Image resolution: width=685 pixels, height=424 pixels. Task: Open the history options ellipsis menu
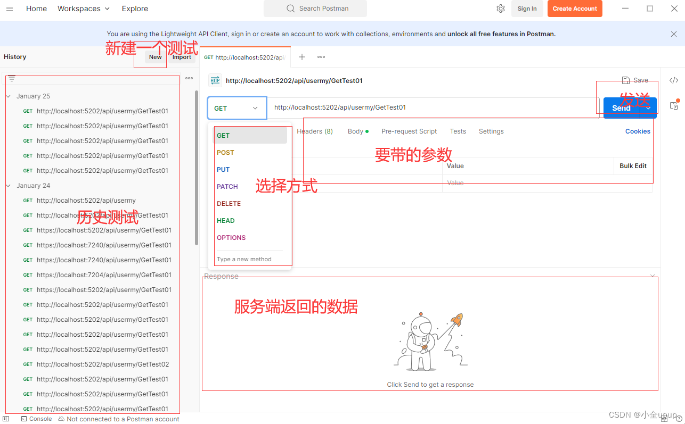[189, 78]
